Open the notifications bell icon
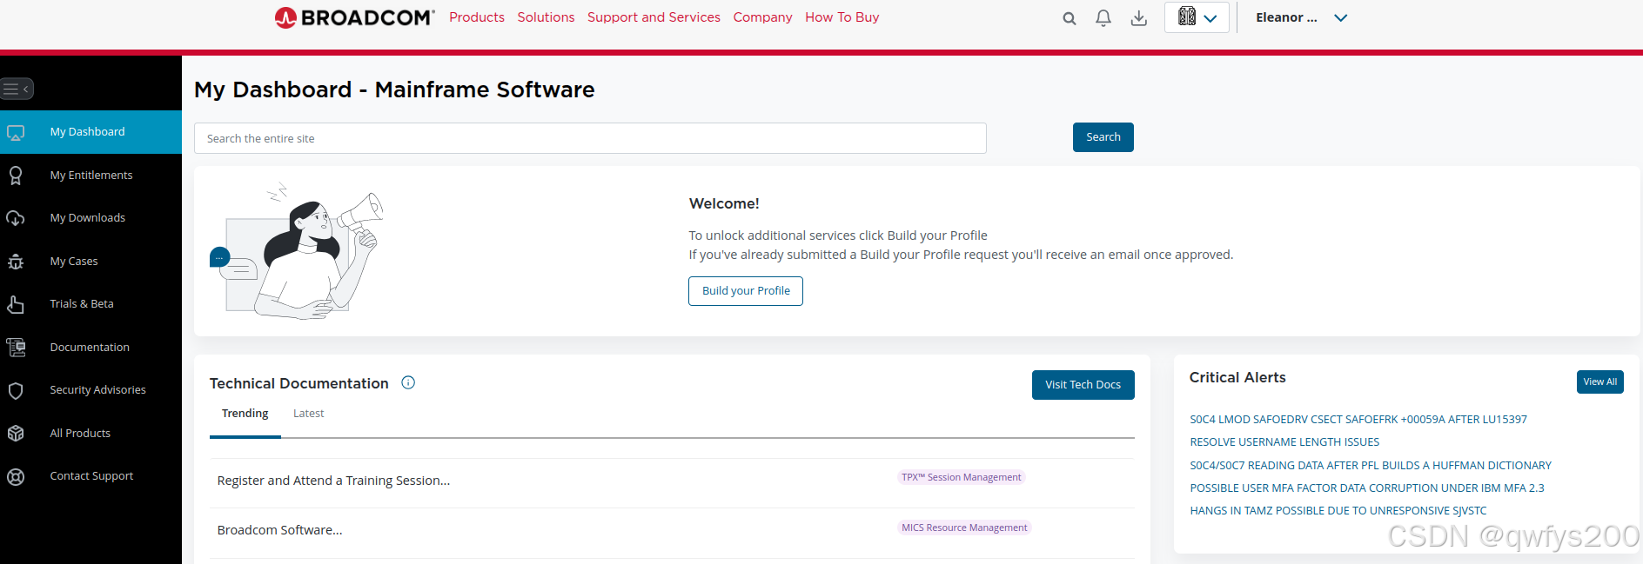 pos(1103,17)
